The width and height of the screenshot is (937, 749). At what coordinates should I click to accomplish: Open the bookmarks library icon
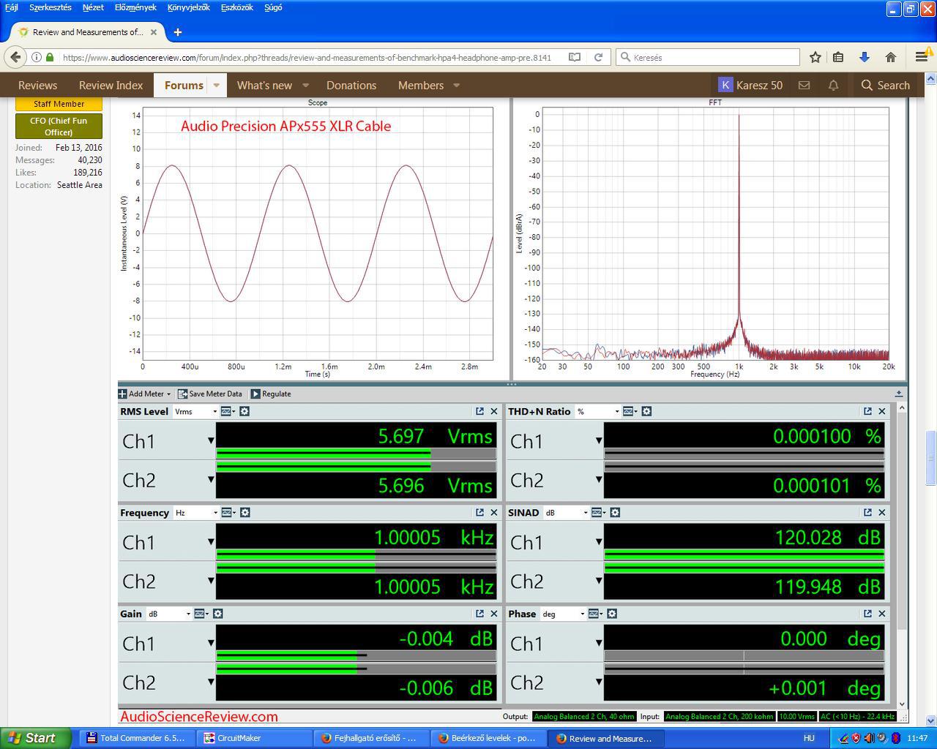click(x=838, y=57)
